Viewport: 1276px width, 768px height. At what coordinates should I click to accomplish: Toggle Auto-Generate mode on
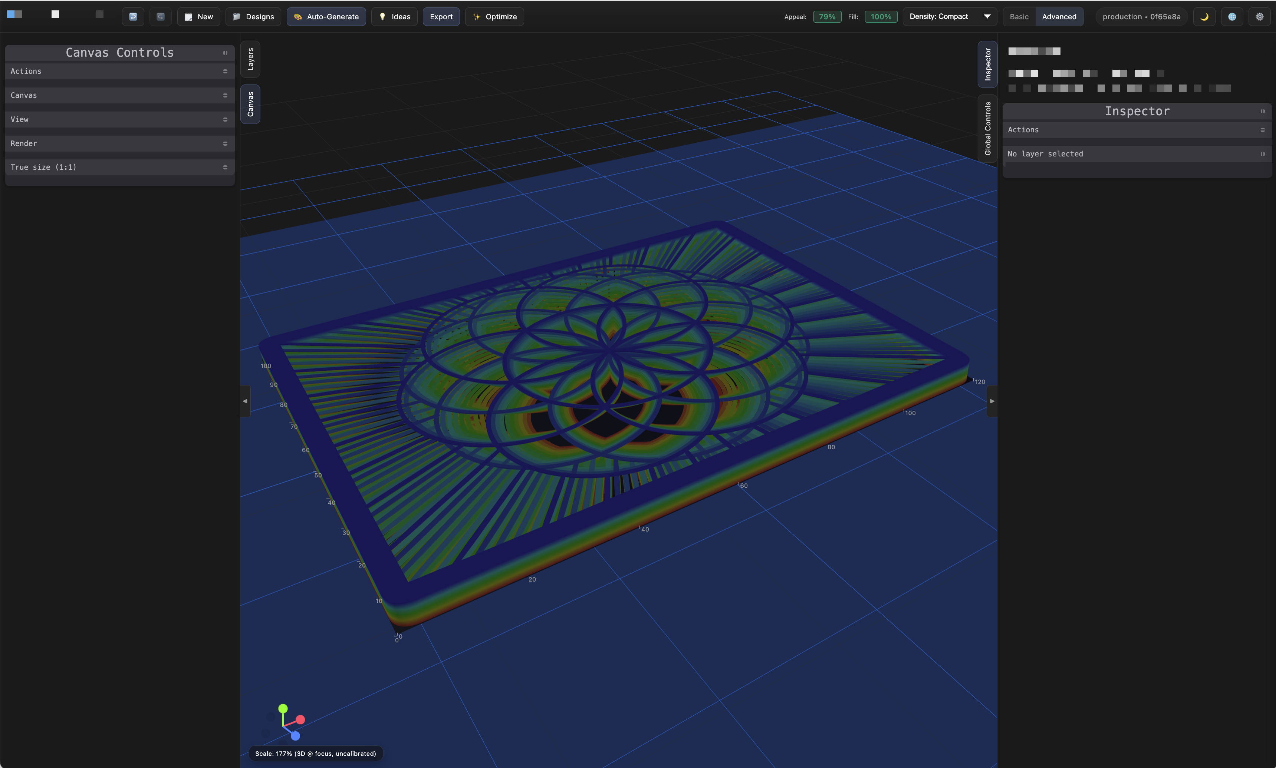coord(326,17)
